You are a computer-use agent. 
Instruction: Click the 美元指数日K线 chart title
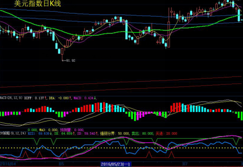tap(37, 4)
